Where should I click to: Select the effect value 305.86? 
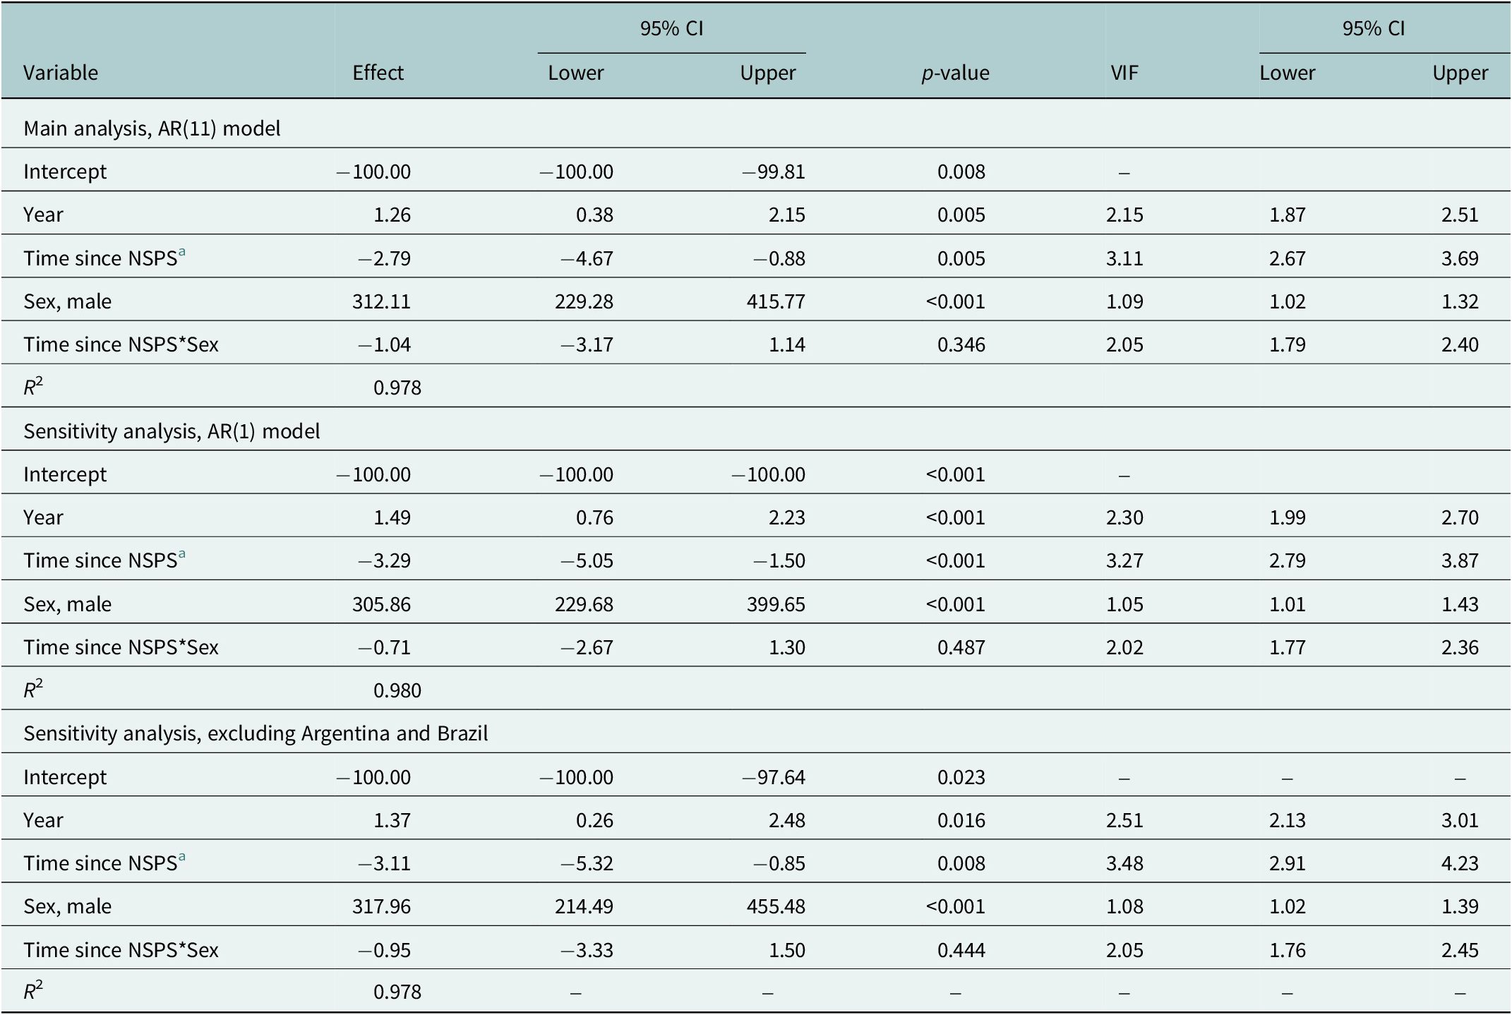[381, 604]
